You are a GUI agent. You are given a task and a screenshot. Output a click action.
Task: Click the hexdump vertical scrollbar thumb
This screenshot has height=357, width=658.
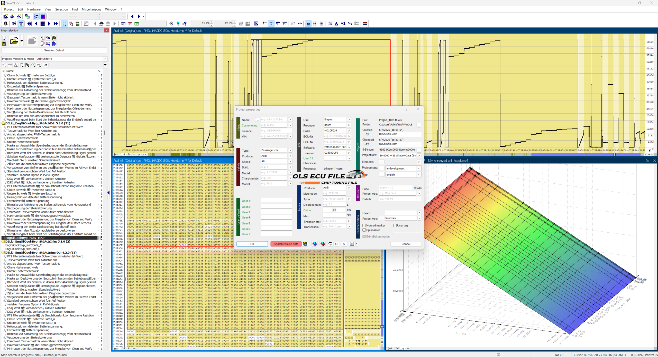382,326
